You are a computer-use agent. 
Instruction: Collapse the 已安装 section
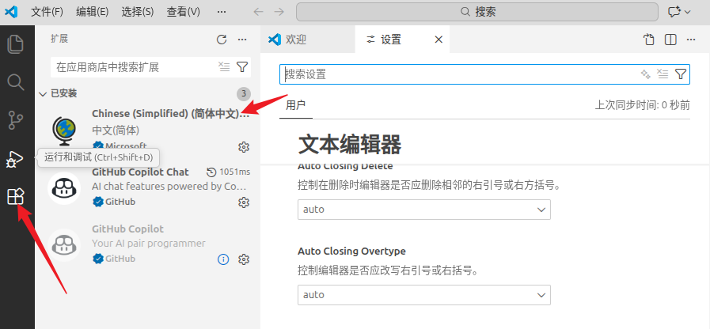[43, 93]
